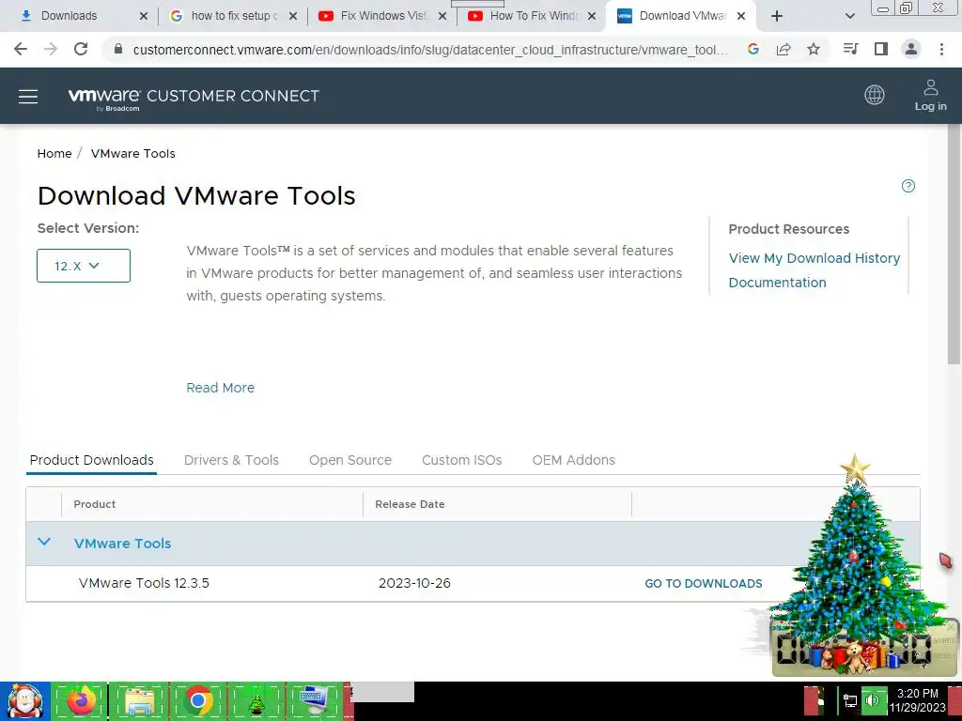Viewport: 962px width, 721px height.
Task: Bookmark this page with the star
Action: pyautogui.click(x=814, y=49)
